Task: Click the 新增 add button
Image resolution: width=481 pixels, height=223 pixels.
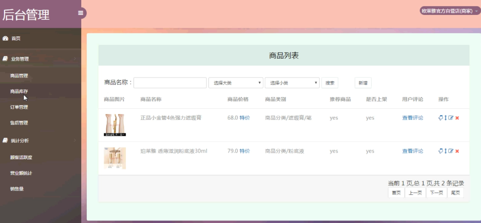Action: [363, 83]
